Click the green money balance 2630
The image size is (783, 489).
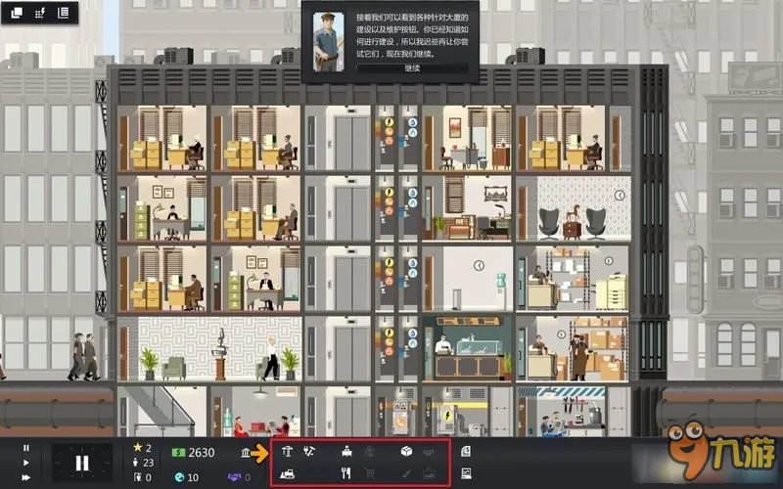pos(193,453)
